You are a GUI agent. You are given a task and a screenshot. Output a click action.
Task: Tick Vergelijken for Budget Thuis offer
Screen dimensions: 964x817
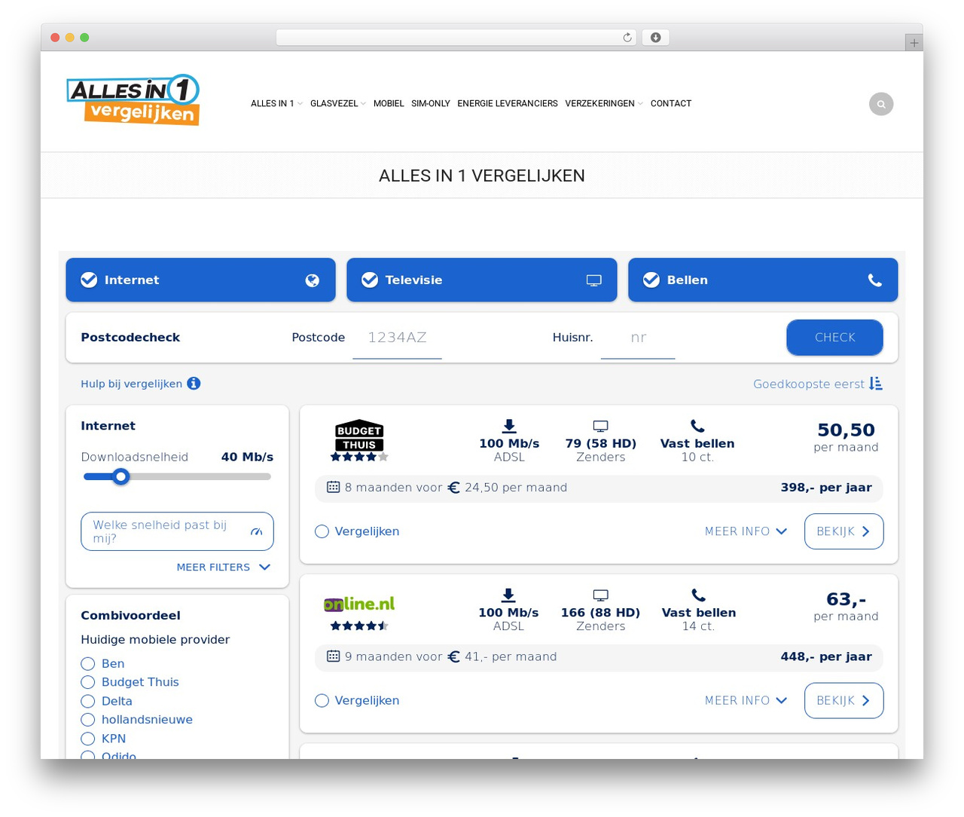pyautogui.click(x=322, y=531)
